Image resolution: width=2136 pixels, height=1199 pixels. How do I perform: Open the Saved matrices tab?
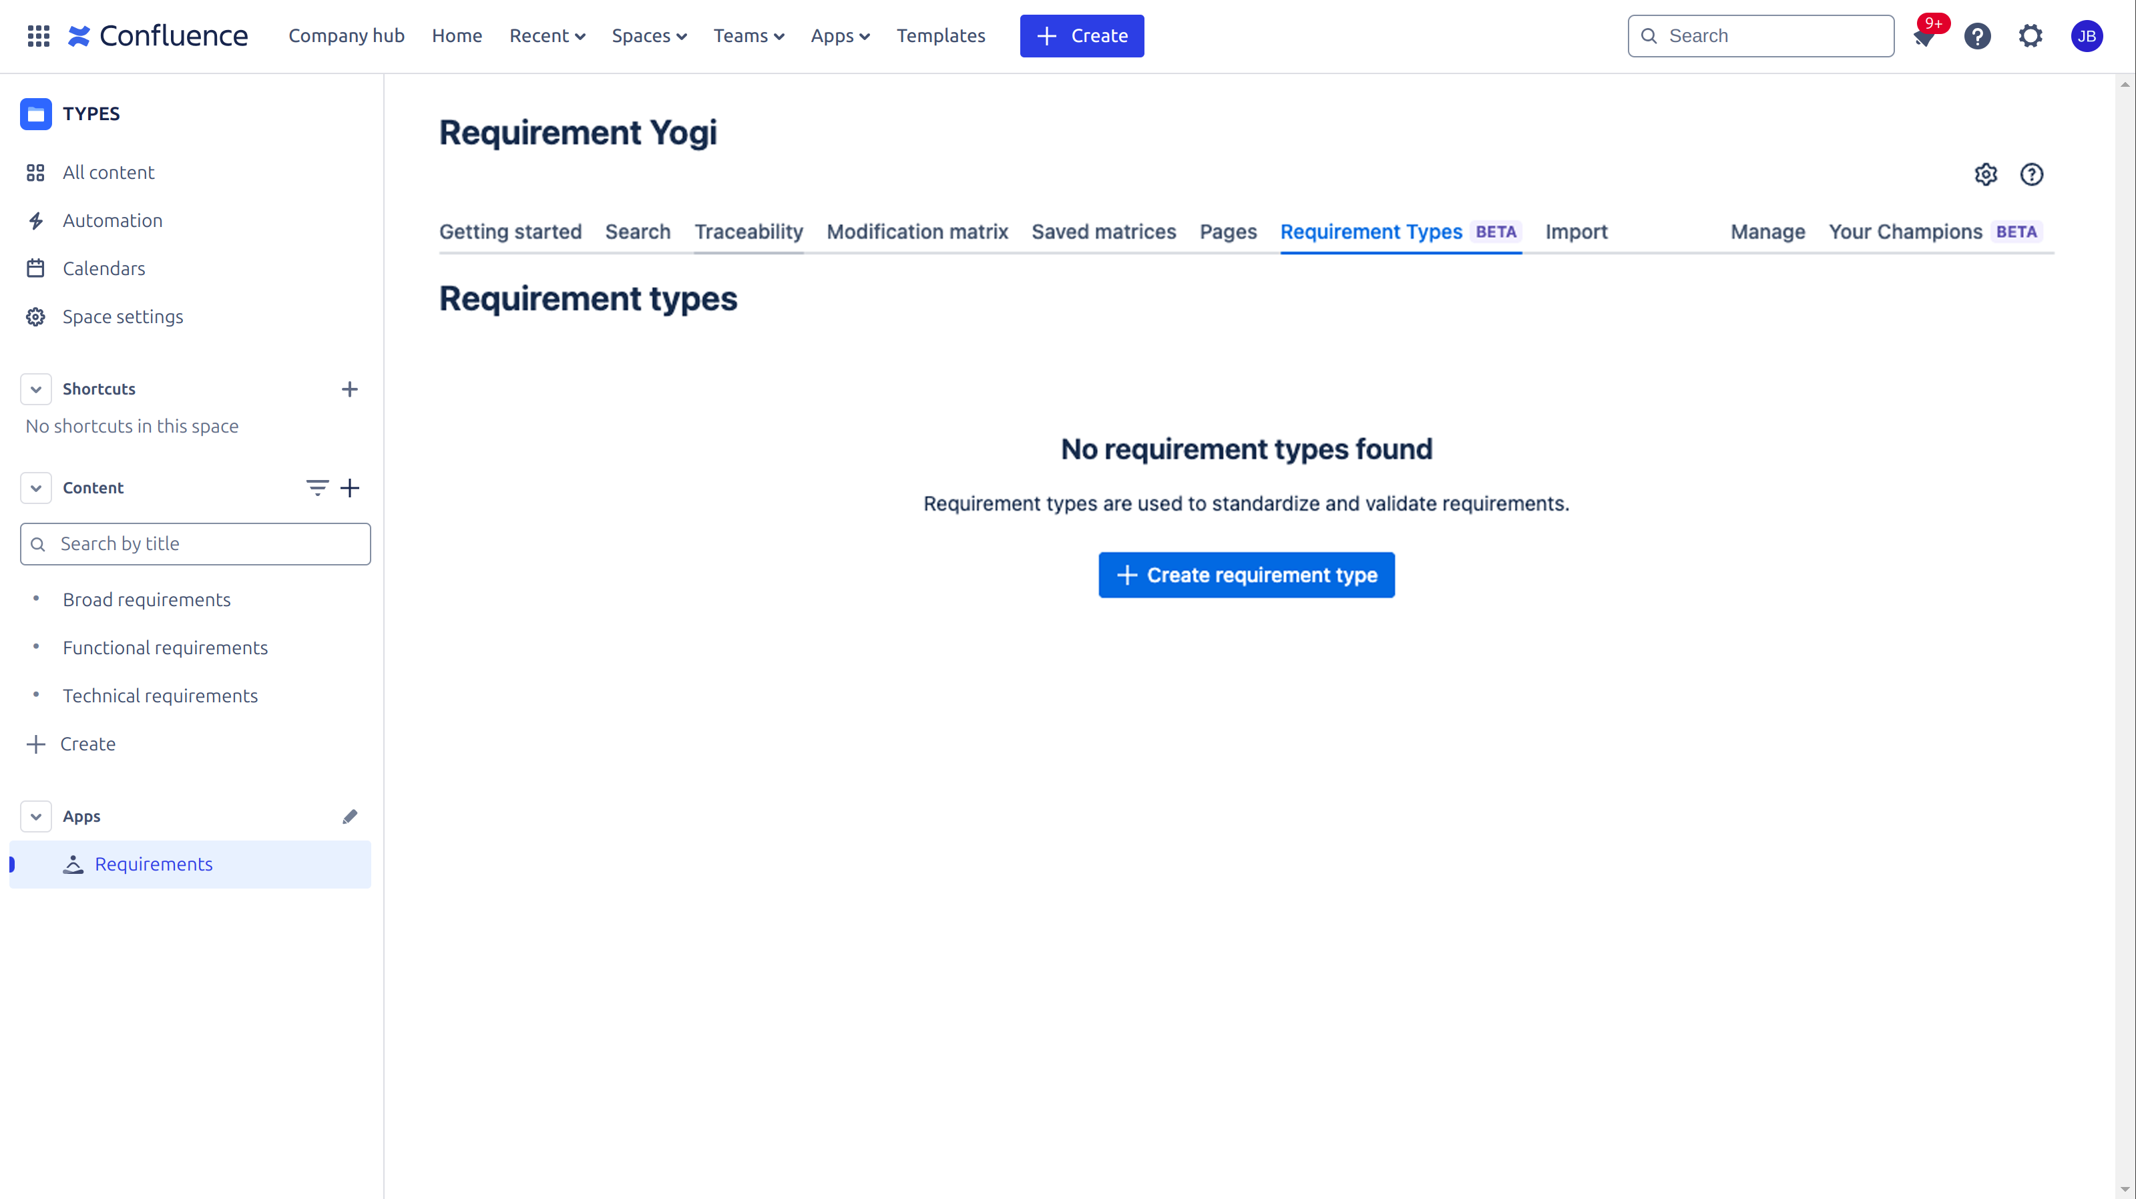coord(1104,232)
